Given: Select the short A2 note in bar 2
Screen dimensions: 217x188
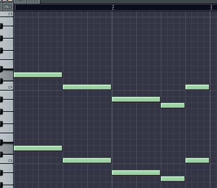Looking at the screenshot, I should pos(173,179).
